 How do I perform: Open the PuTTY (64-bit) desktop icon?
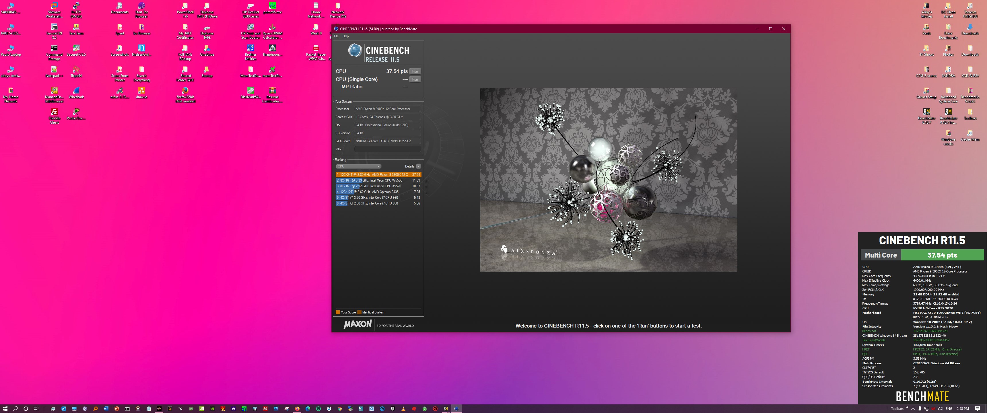76,10
